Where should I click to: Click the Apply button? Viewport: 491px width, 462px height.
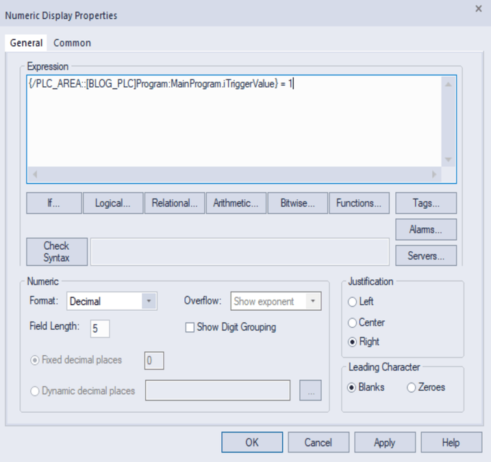click(x=385, y=442)
